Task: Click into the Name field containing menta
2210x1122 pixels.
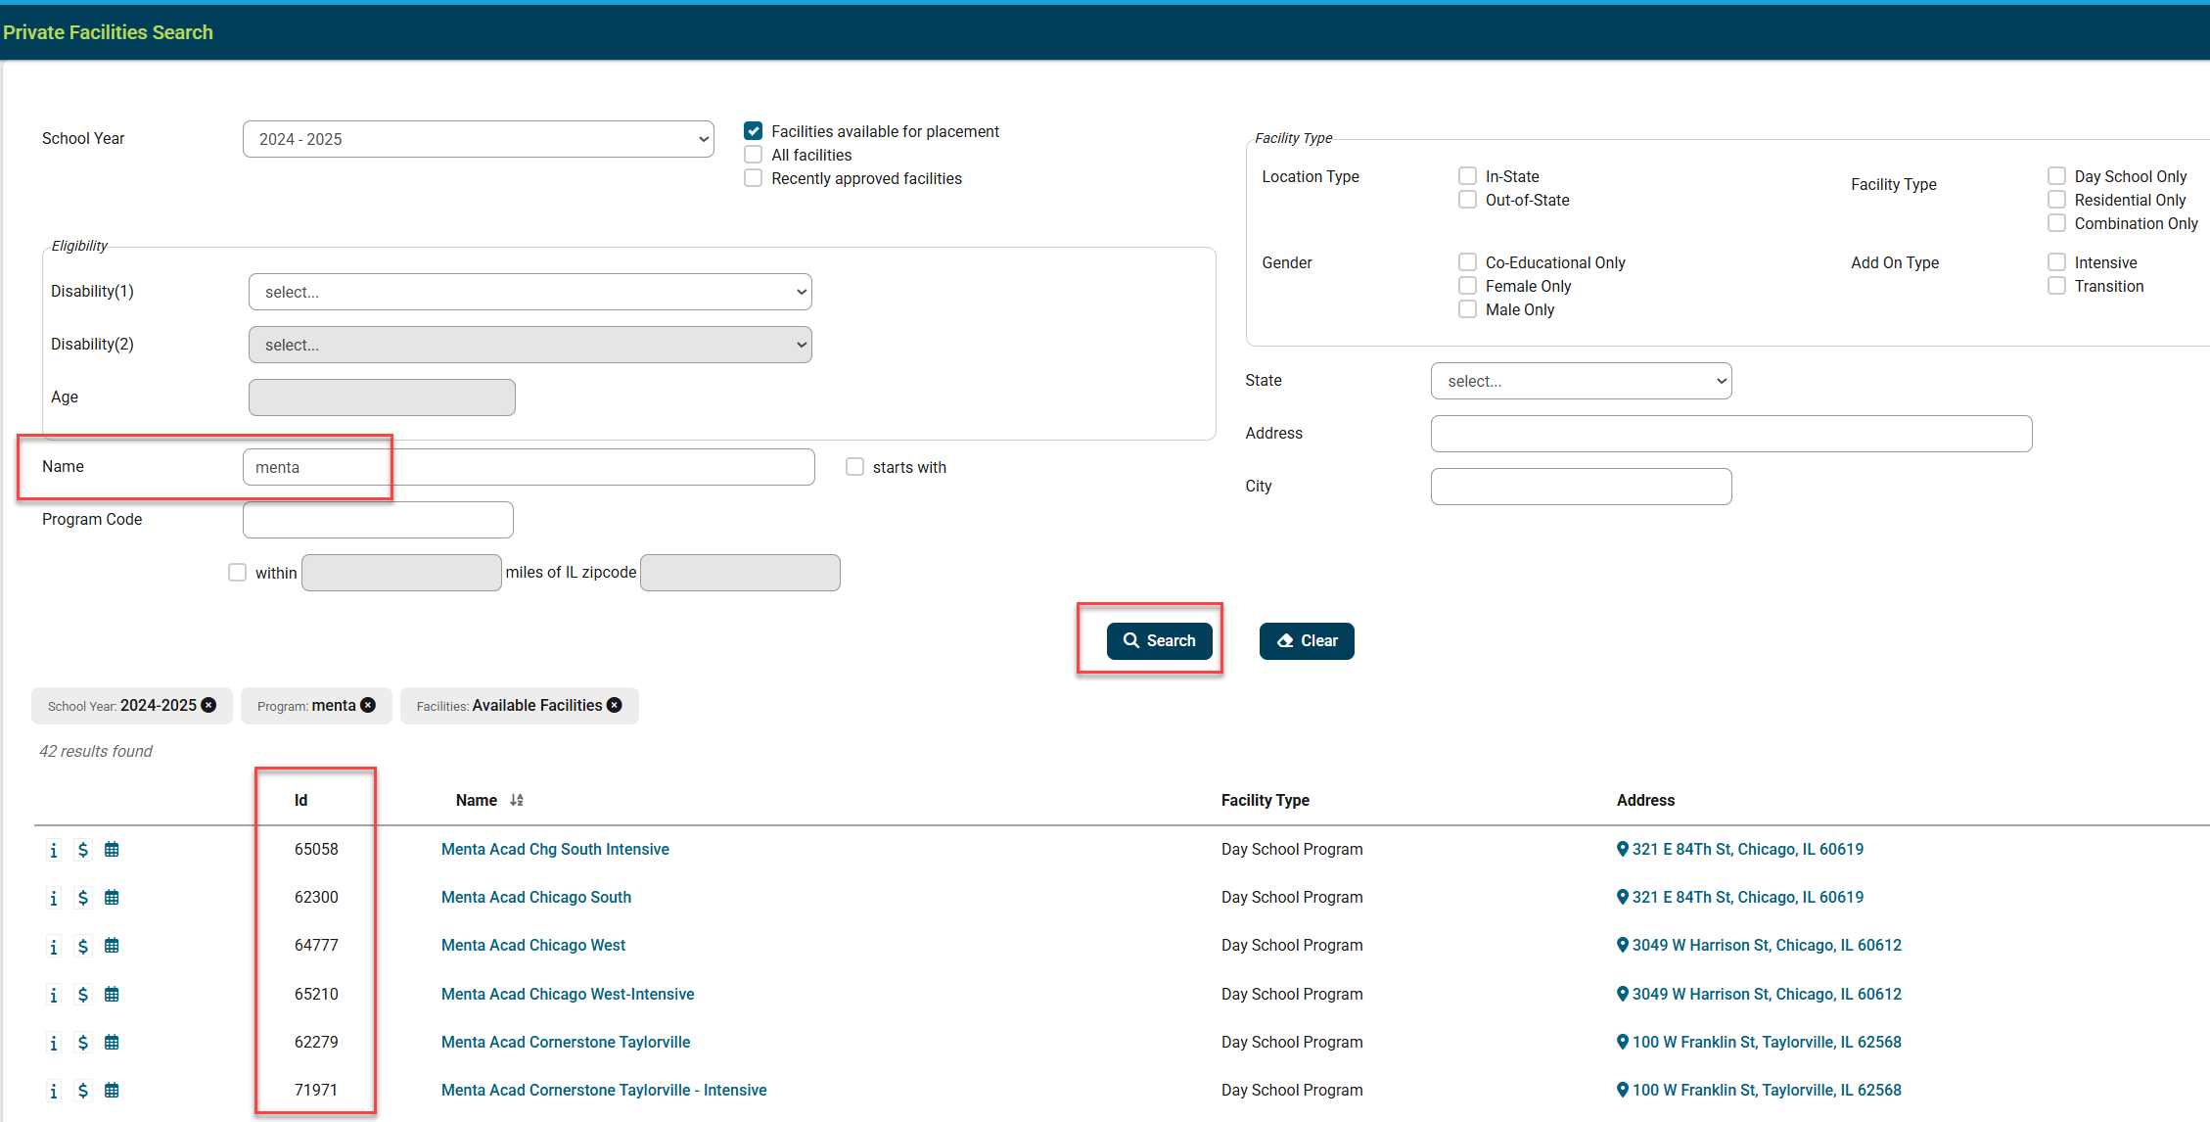Action: [529, 467]
